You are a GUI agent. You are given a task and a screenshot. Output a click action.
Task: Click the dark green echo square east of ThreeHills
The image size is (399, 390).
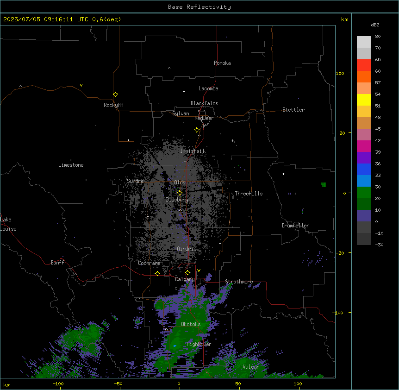[x=324, y=184]
